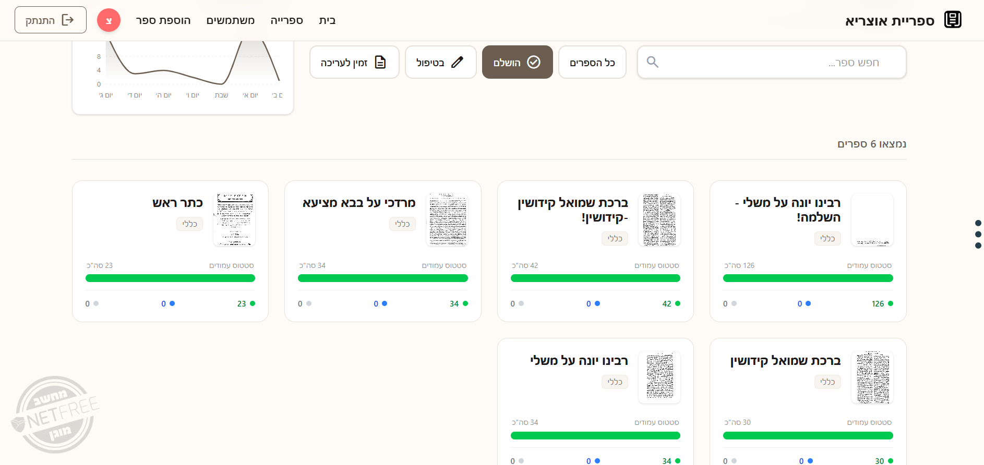Open the ספרייה menu item
The width and height of the screenshot is (984, 465).
286,20
